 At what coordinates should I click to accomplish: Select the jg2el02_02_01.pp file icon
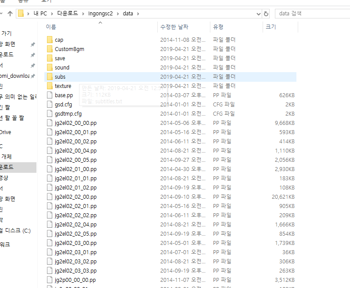50,206
